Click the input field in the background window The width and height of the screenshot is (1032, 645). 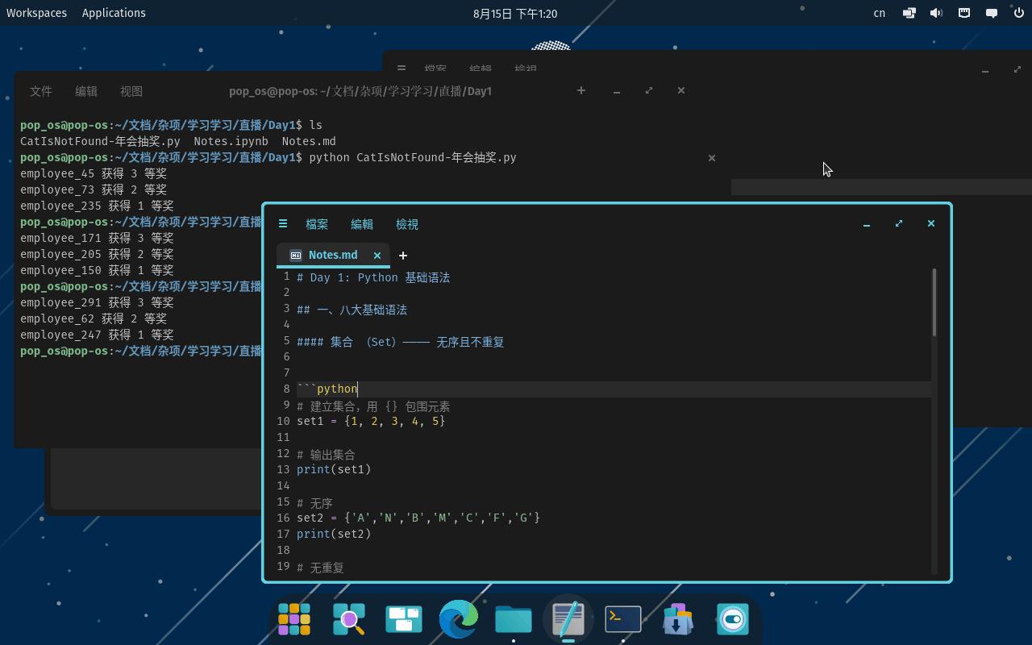click(881, 187)
